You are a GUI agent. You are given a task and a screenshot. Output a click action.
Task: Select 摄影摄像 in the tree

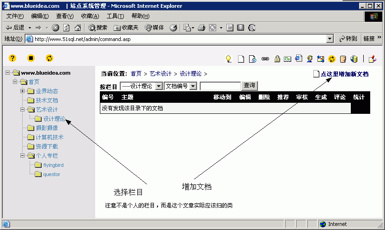(47, 128)
